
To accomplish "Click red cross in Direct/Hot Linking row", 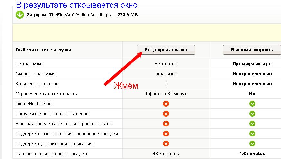I will (166, 104).
